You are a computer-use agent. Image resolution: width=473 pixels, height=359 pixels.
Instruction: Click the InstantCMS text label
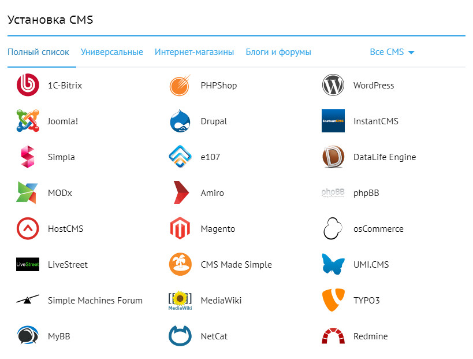point(376,121)
